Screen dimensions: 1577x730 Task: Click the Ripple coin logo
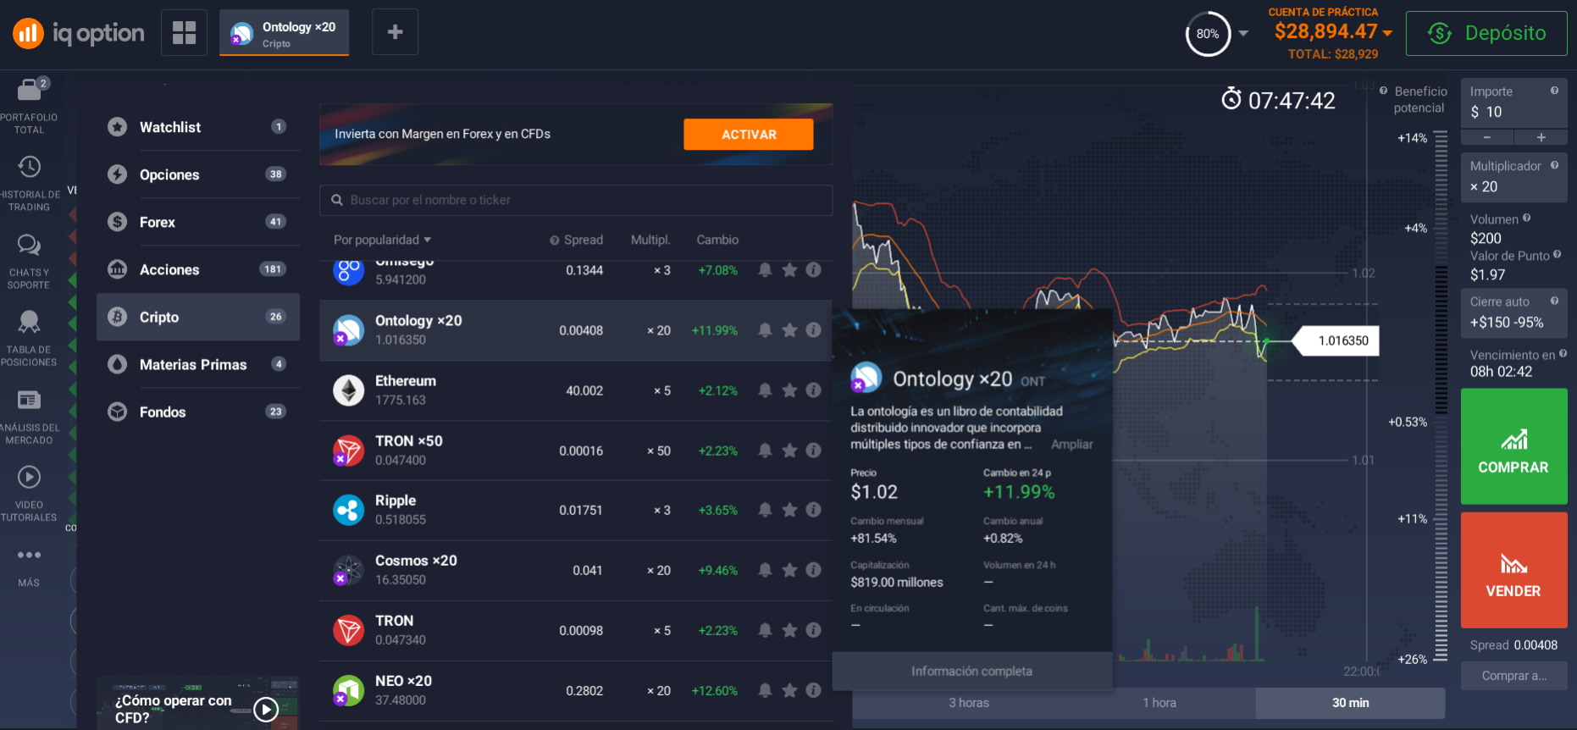click(348, 510)
